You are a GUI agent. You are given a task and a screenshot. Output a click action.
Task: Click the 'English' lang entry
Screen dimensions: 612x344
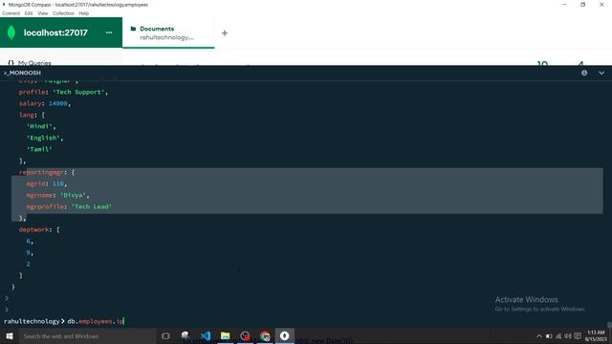click(43, 138)
